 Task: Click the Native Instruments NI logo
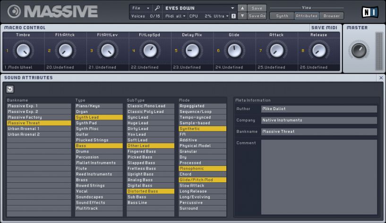click(370, 12)
